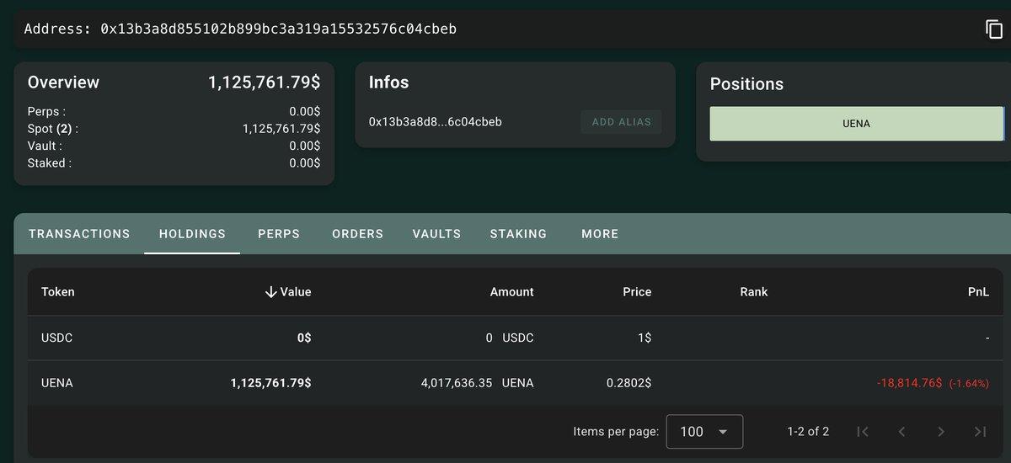
Task: Go to the first page of holdings
Action: click(x=862, y=432)
